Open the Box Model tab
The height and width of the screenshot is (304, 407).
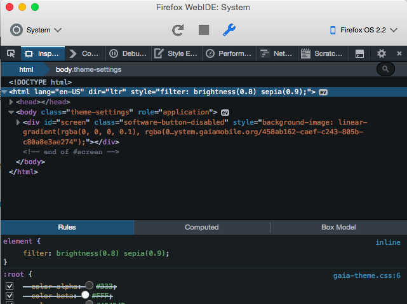click(338, 227)
